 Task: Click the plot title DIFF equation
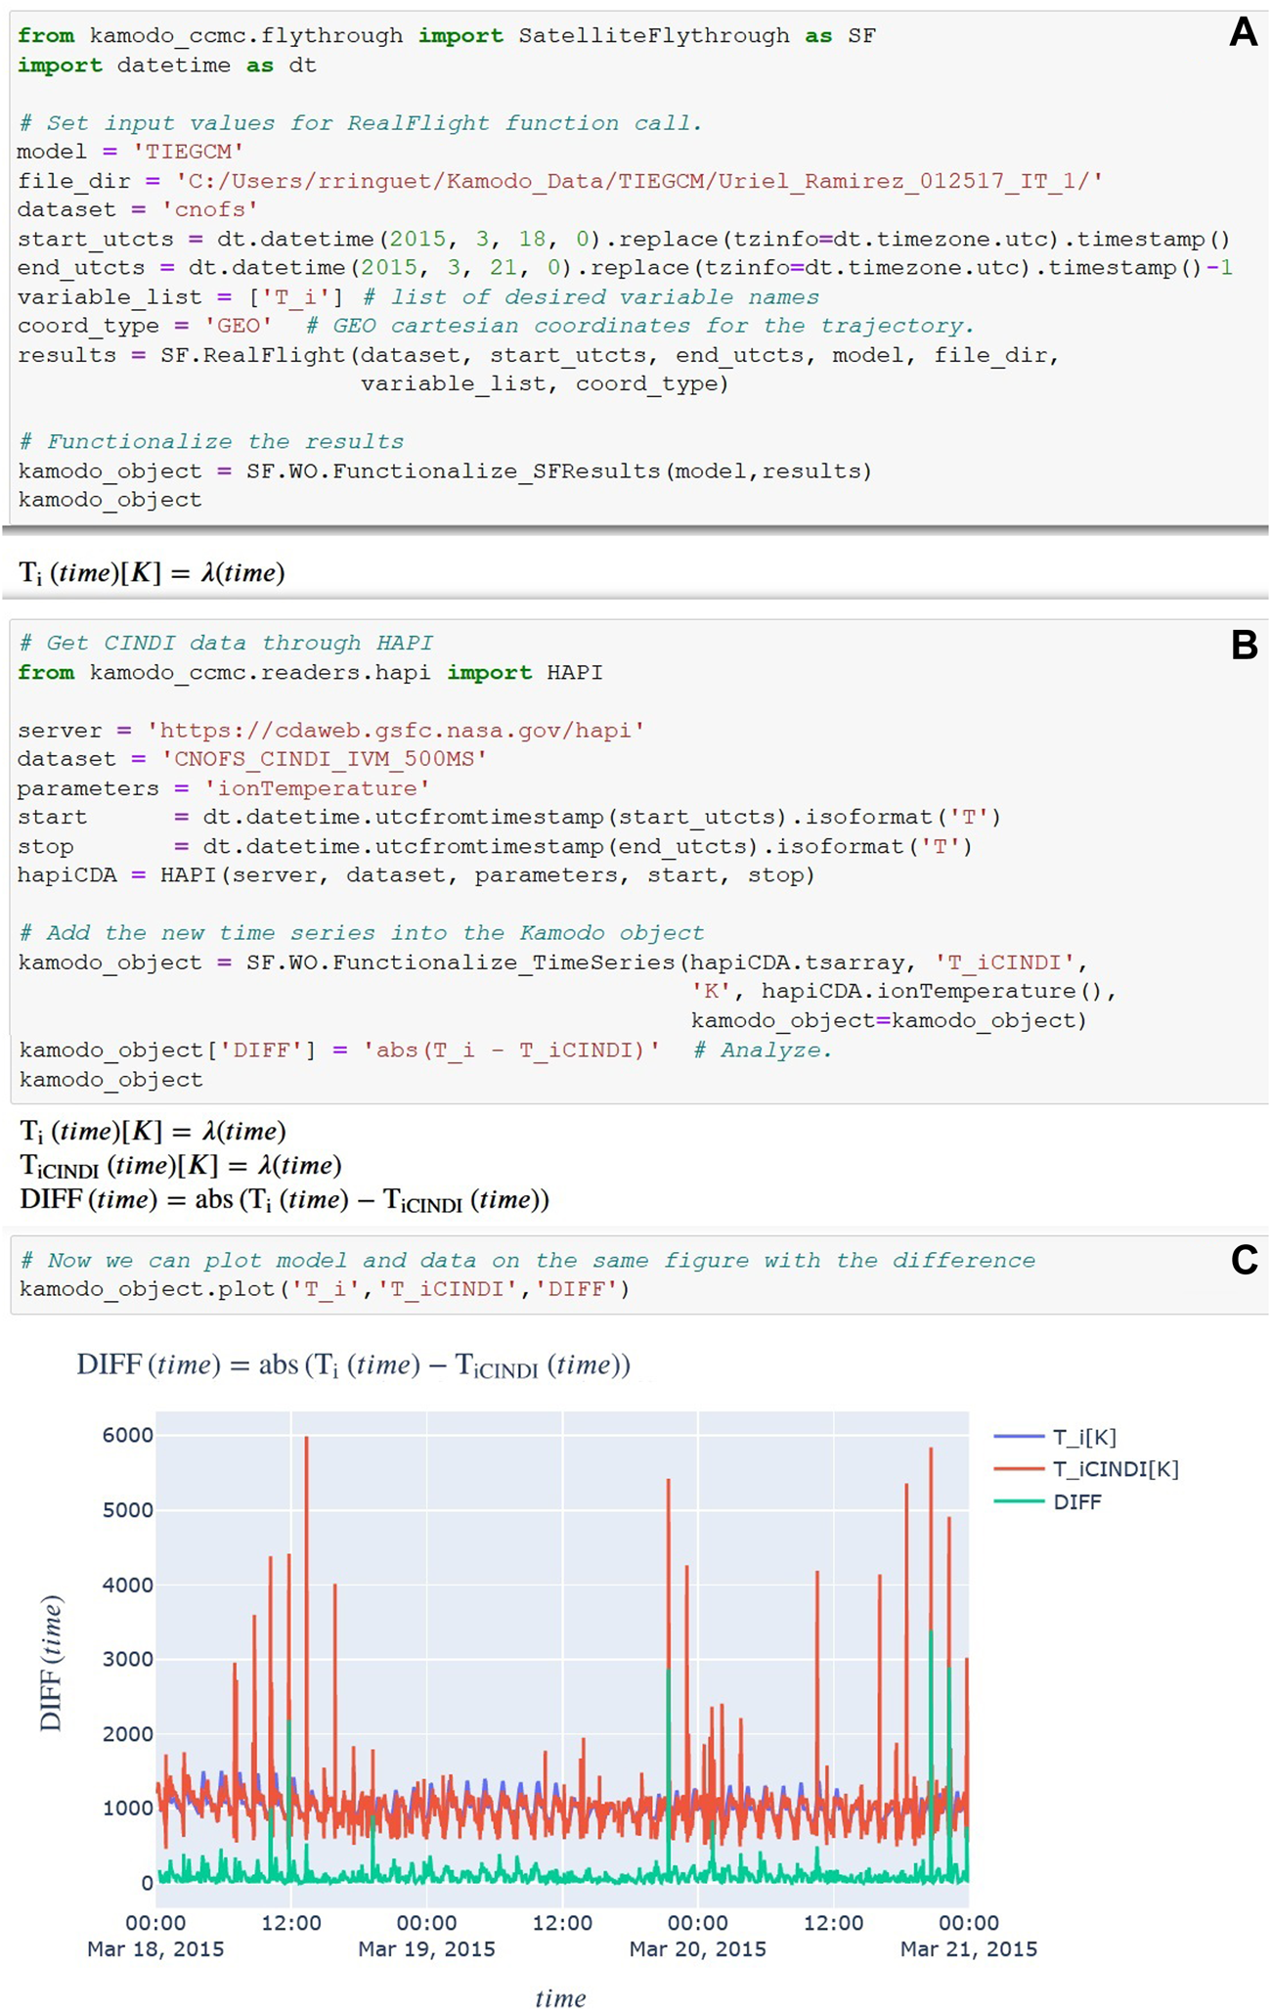coord(353,1365)
